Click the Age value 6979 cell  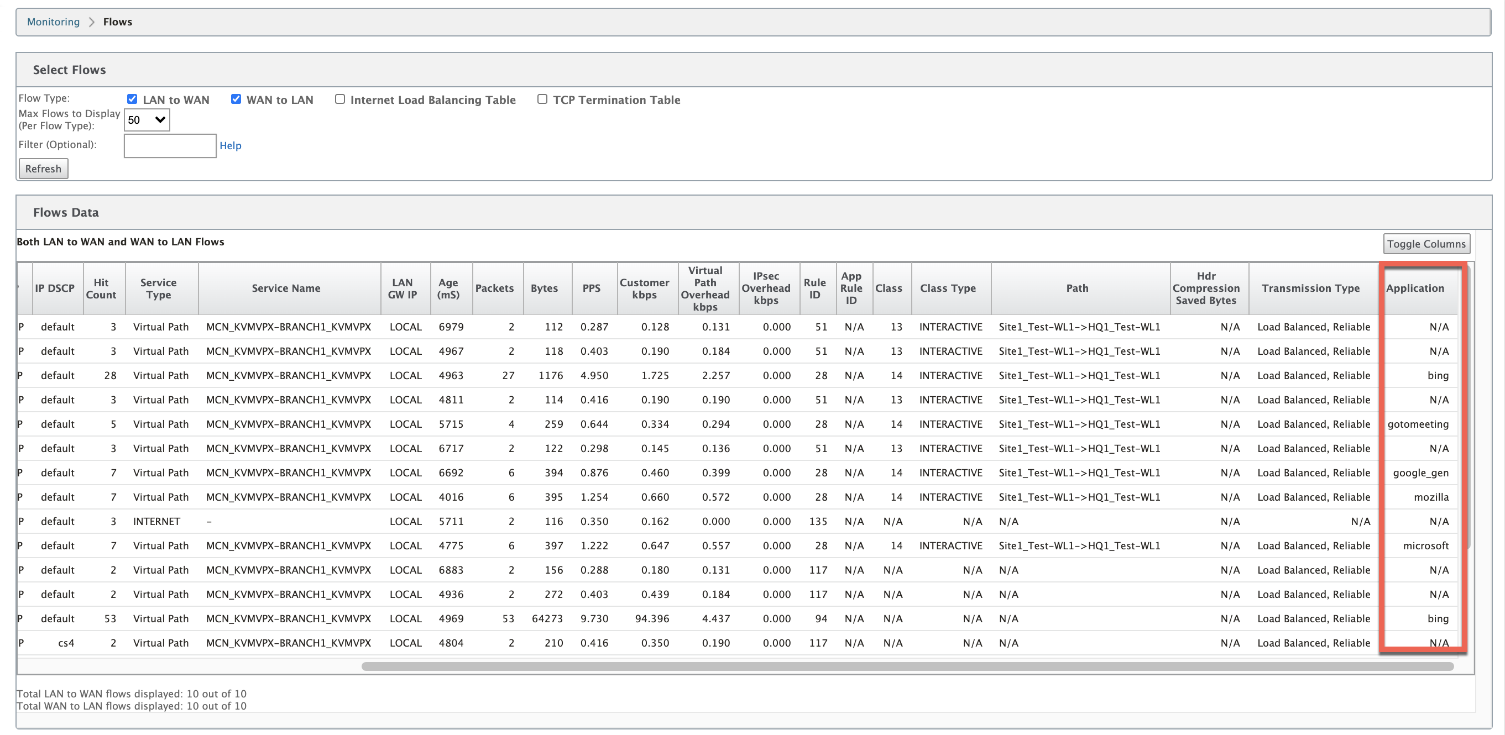coord(451,327)
